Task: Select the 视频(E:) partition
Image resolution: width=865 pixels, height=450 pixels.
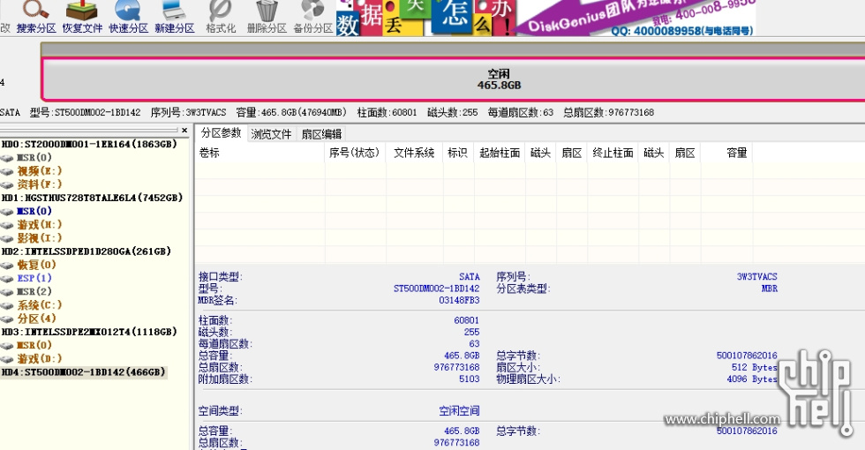Action: (x=39, y=171)
